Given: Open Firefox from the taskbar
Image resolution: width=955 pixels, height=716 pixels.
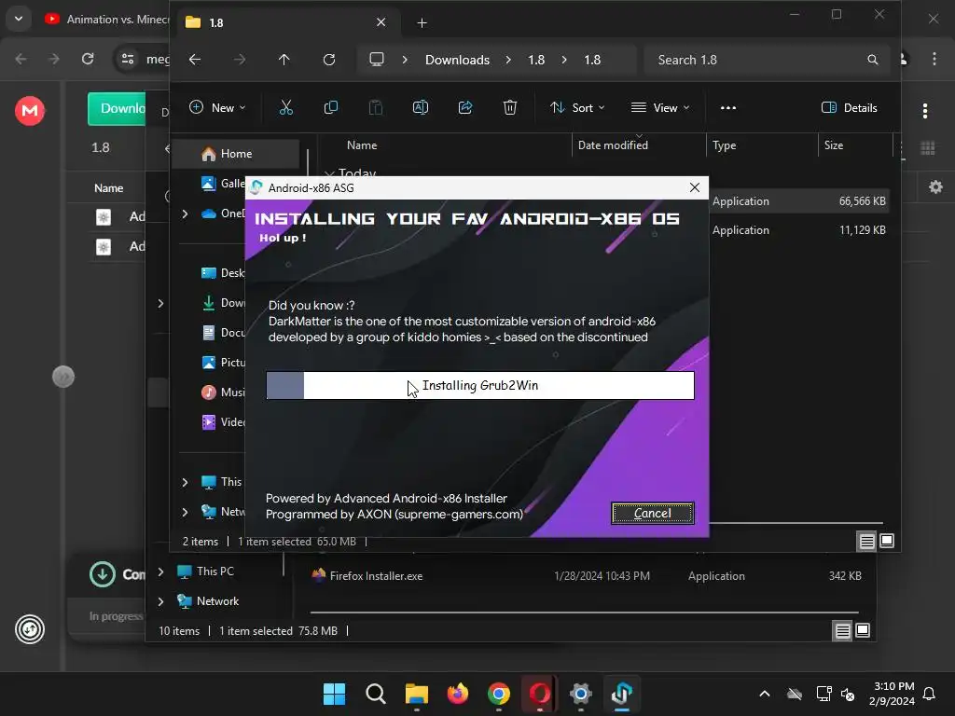Looking at the screenshot, I should click(x=457, y=694).
